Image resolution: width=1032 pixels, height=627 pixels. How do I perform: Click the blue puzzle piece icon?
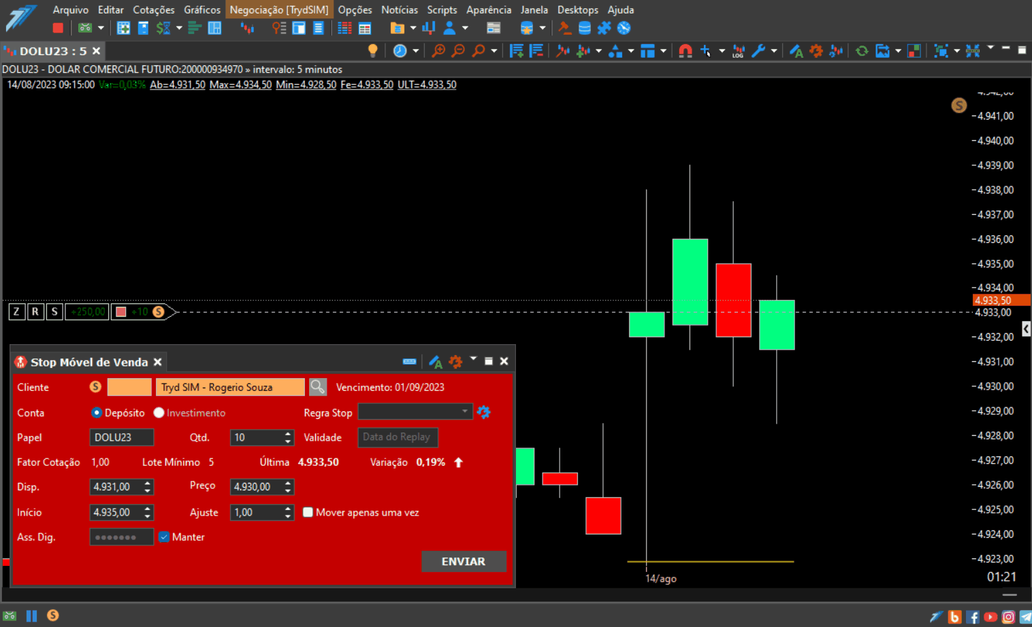pos(604,28)
